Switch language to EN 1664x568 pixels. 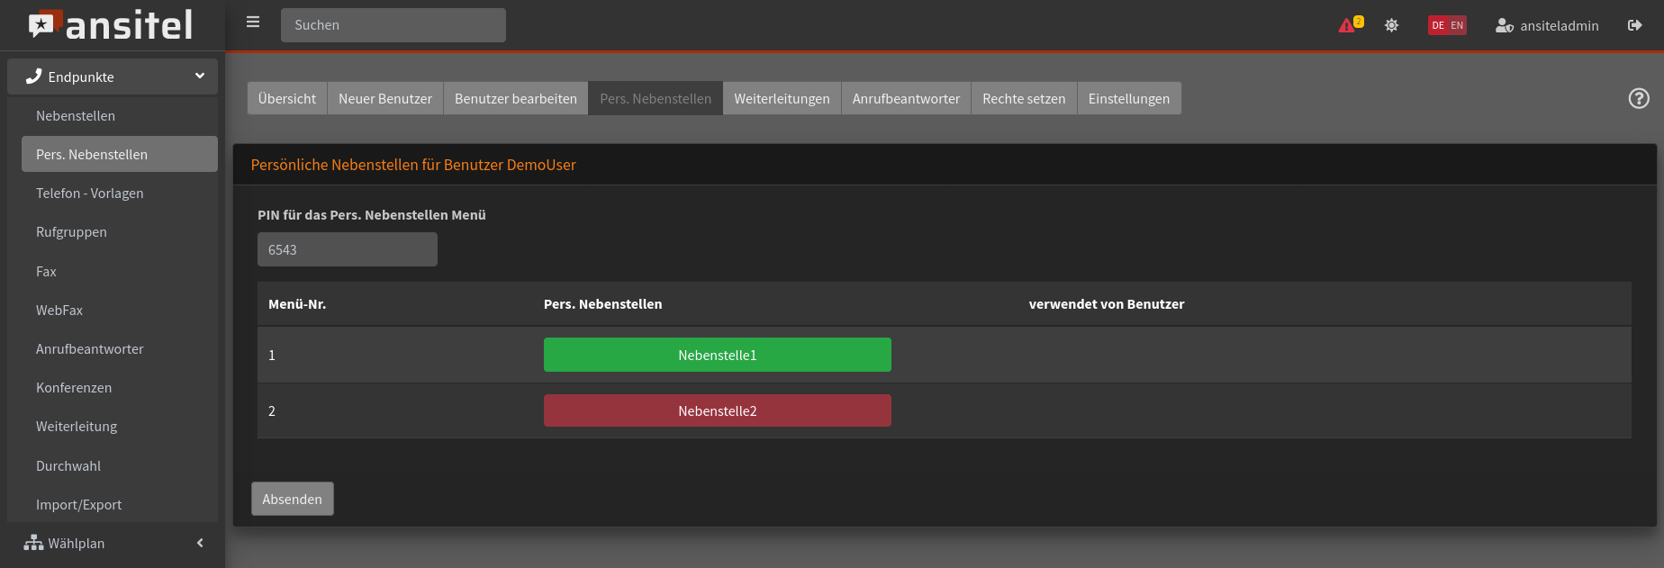point(1457,25)
